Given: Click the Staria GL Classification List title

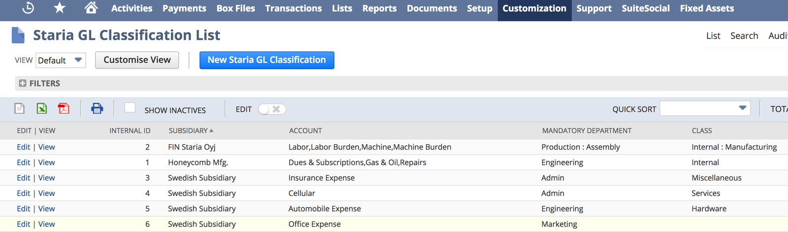Looking at the screenshot, I should (127, 35).
